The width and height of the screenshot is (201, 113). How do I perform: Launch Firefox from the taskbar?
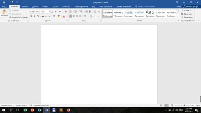(68, 110)
